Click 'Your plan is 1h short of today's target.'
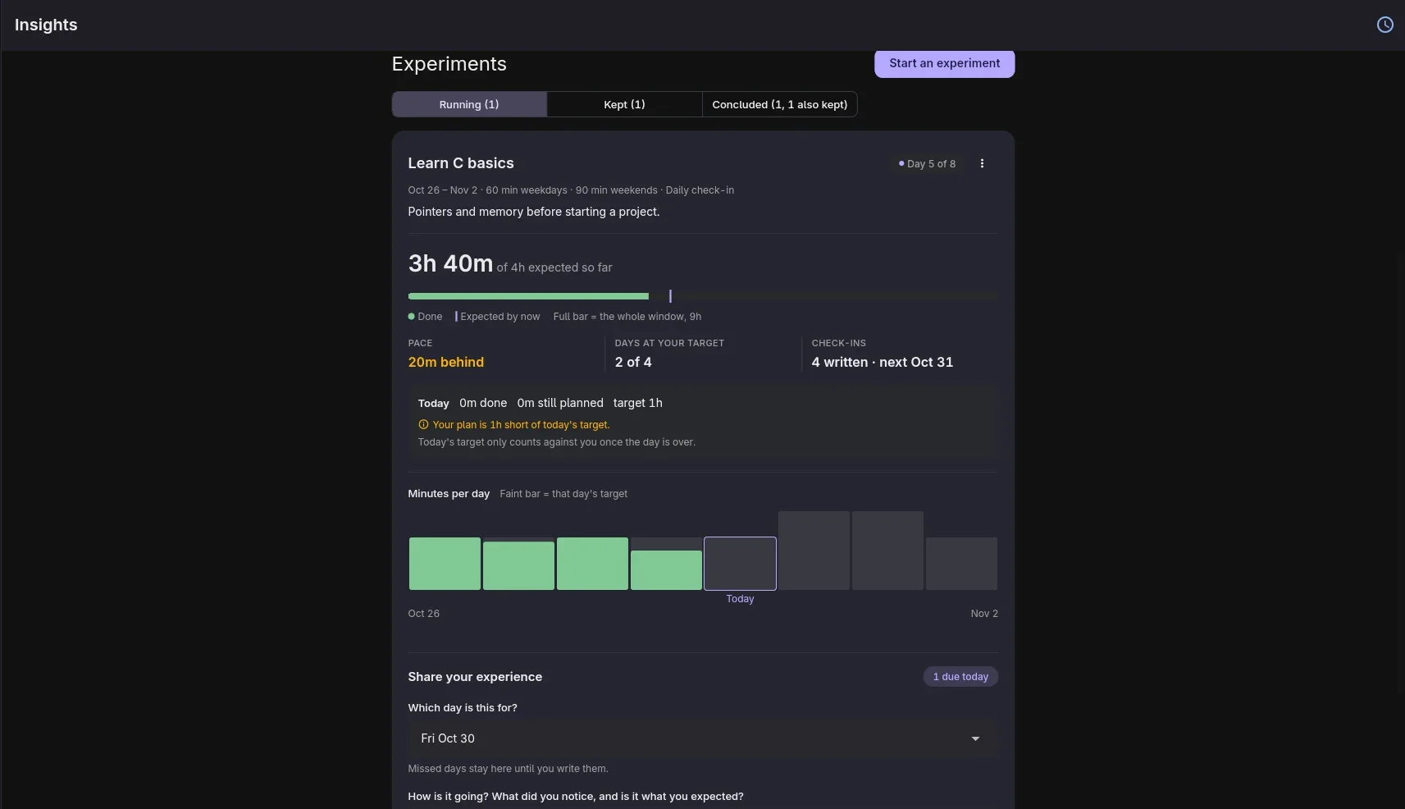This screenshot has width=1405, height=809. click(x=521, y=425)
